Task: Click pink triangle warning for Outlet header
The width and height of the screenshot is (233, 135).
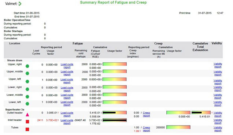Action: point(27,115)
